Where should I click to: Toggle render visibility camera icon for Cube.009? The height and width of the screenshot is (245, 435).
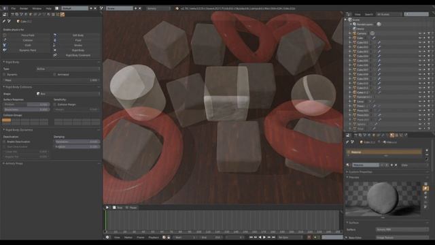coord(429,79)
